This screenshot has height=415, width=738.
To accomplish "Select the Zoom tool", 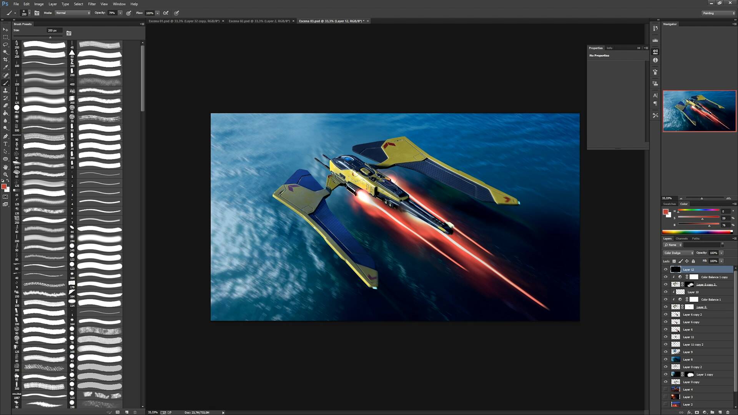I will tap(5, 174).
